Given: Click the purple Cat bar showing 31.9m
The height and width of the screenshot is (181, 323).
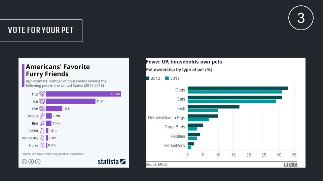Looking at the screenshot, I should click(70, 101).
